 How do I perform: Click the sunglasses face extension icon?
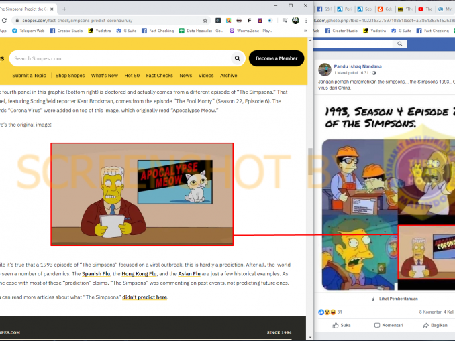click(x=239, y=21)
